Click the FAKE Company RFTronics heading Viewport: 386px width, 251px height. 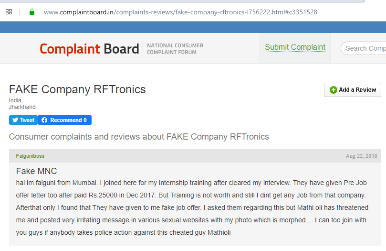pyautogui.click(x=77, y=89)
